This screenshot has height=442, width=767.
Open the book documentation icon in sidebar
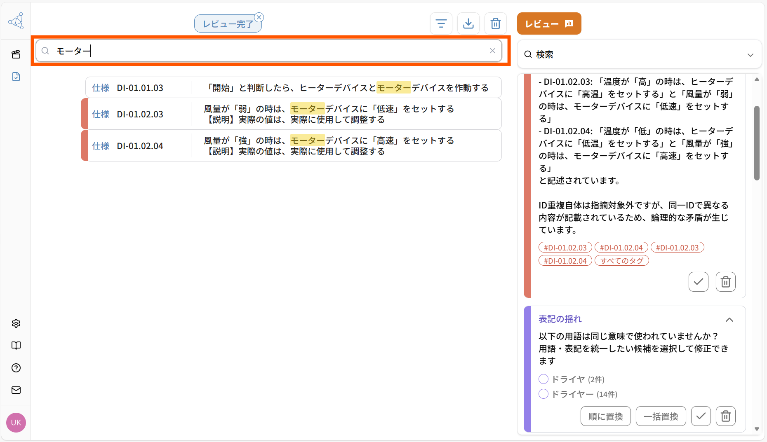pos(16,346)
